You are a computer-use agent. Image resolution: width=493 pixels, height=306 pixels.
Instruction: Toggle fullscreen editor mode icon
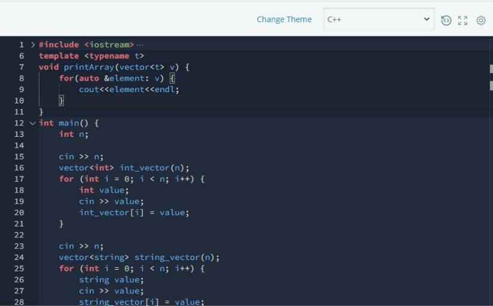tap(463, 20)
